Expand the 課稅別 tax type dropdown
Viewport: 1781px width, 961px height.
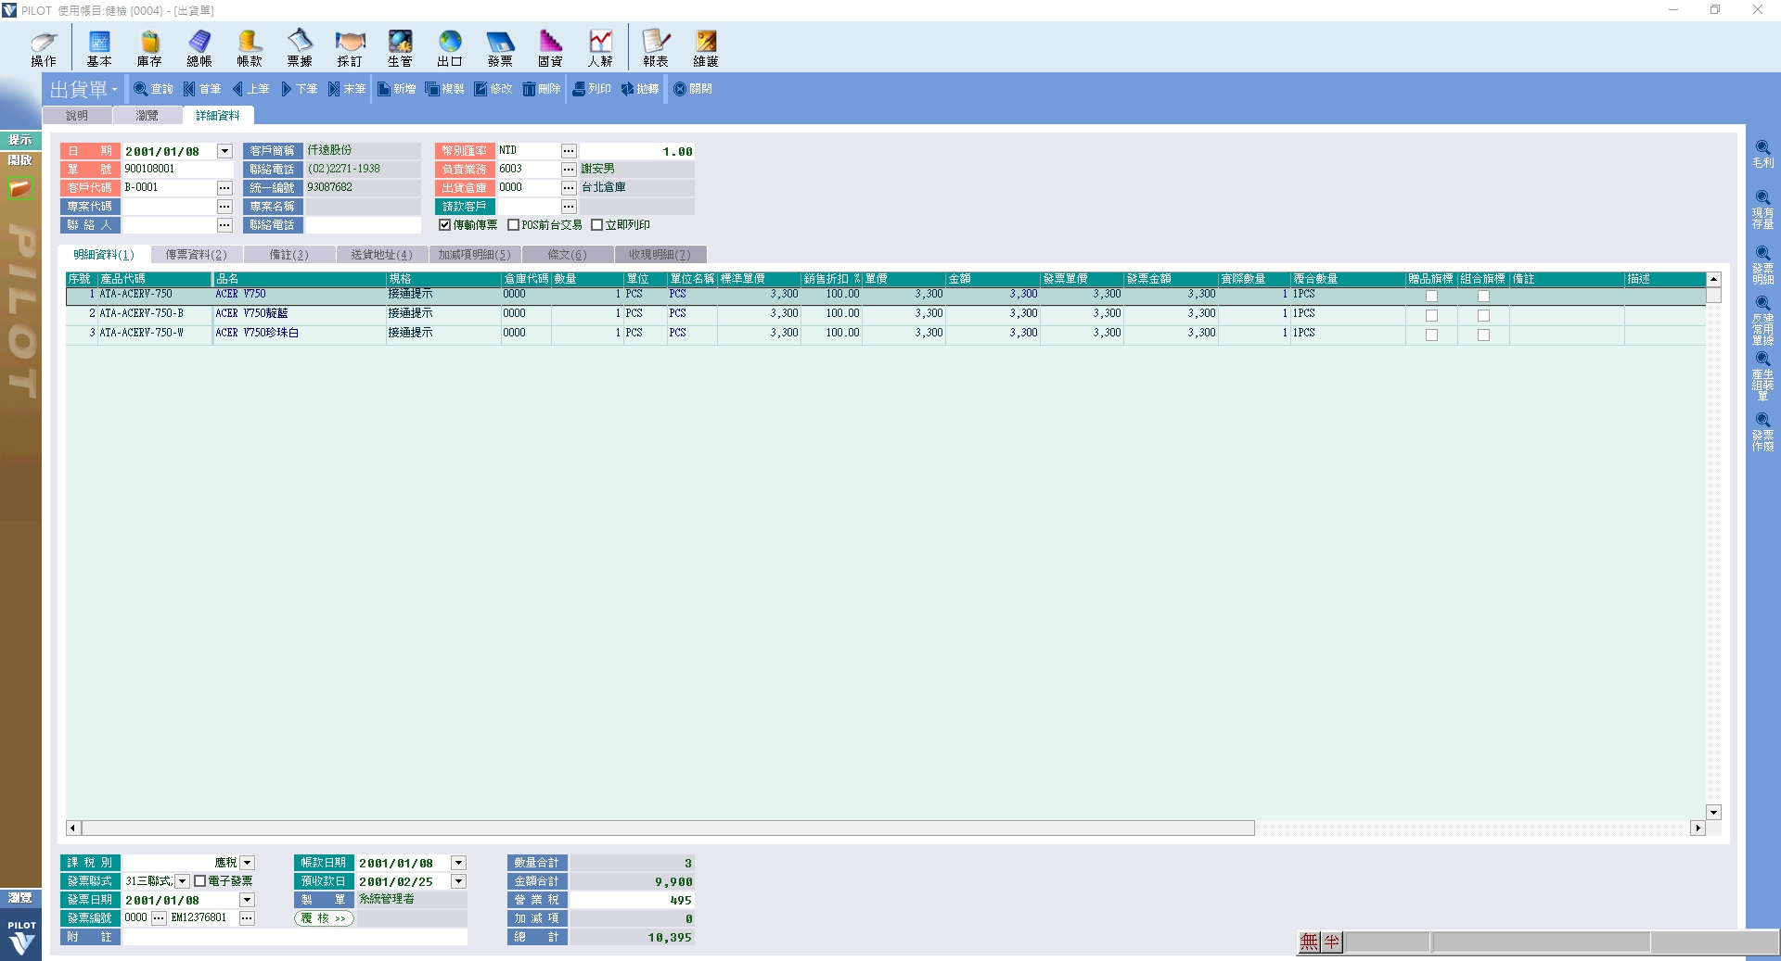point(247,863)
